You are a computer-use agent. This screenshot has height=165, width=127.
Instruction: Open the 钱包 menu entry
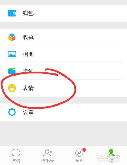pos(63,13)
